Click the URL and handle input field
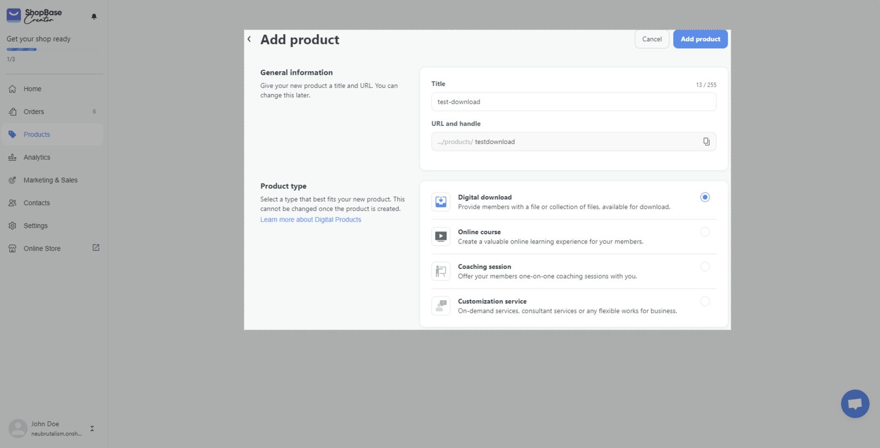 tap(574, 142)
